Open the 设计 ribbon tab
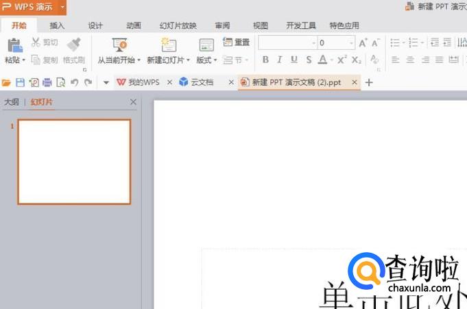The width and height of the screenshot is (467, 309). [95, 25]
